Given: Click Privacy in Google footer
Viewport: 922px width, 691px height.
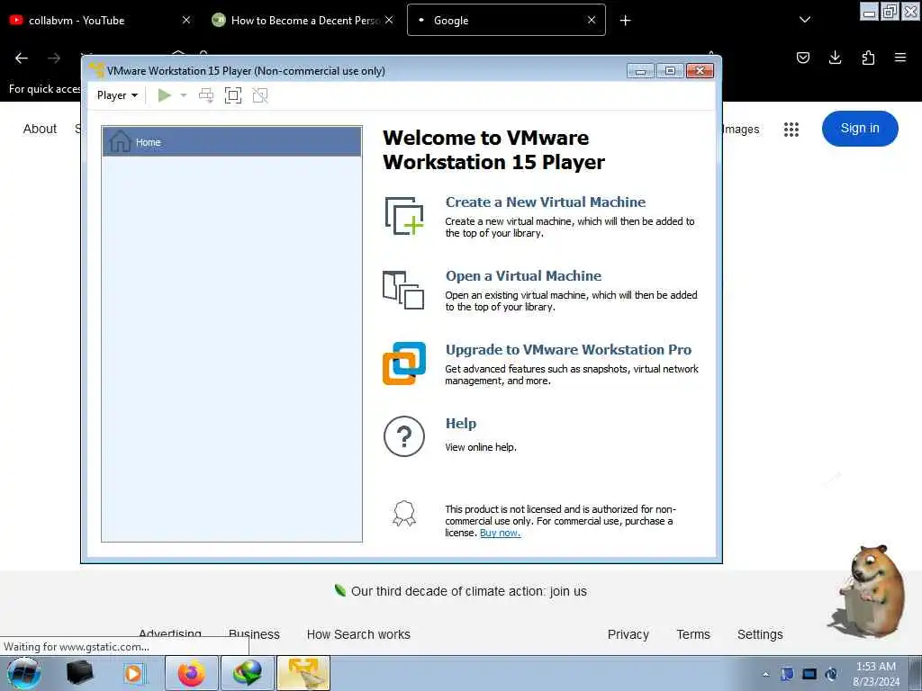Looking at the screenshot, I should [628, 634].
